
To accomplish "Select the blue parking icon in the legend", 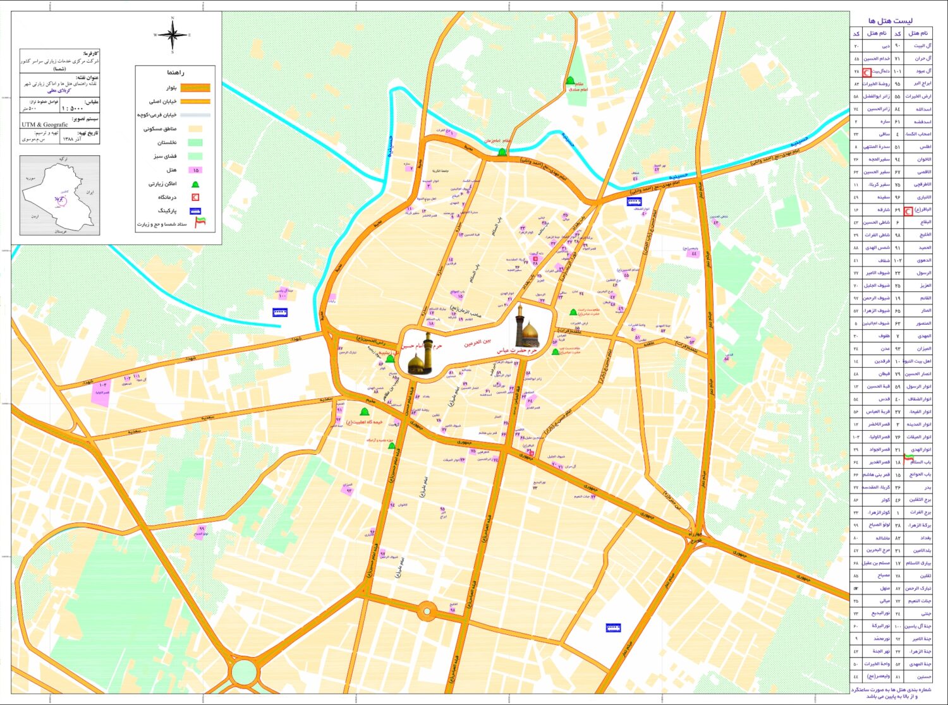I will 195,211.
